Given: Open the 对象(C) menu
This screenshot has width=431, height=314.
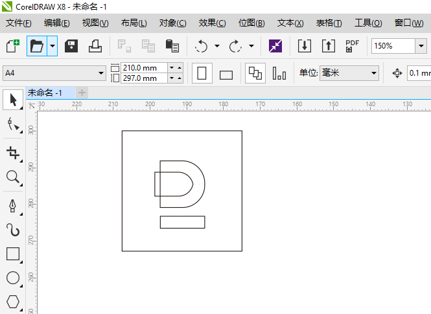Looking at the screenshot, I should 172,23.
